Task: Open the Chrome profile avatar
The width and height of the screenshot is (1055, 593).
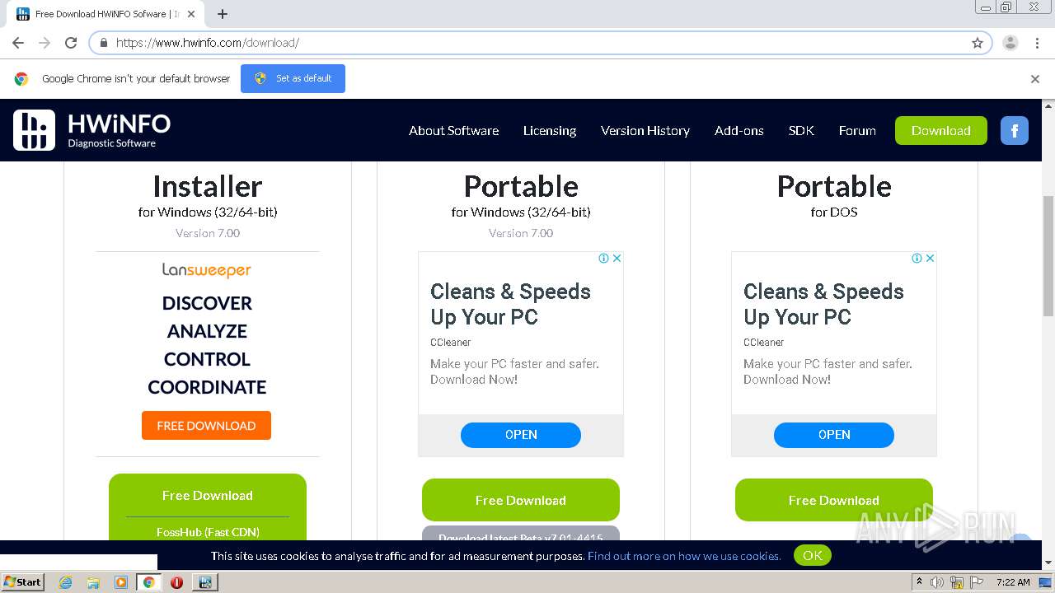Action: click(x=1010, y=43)
